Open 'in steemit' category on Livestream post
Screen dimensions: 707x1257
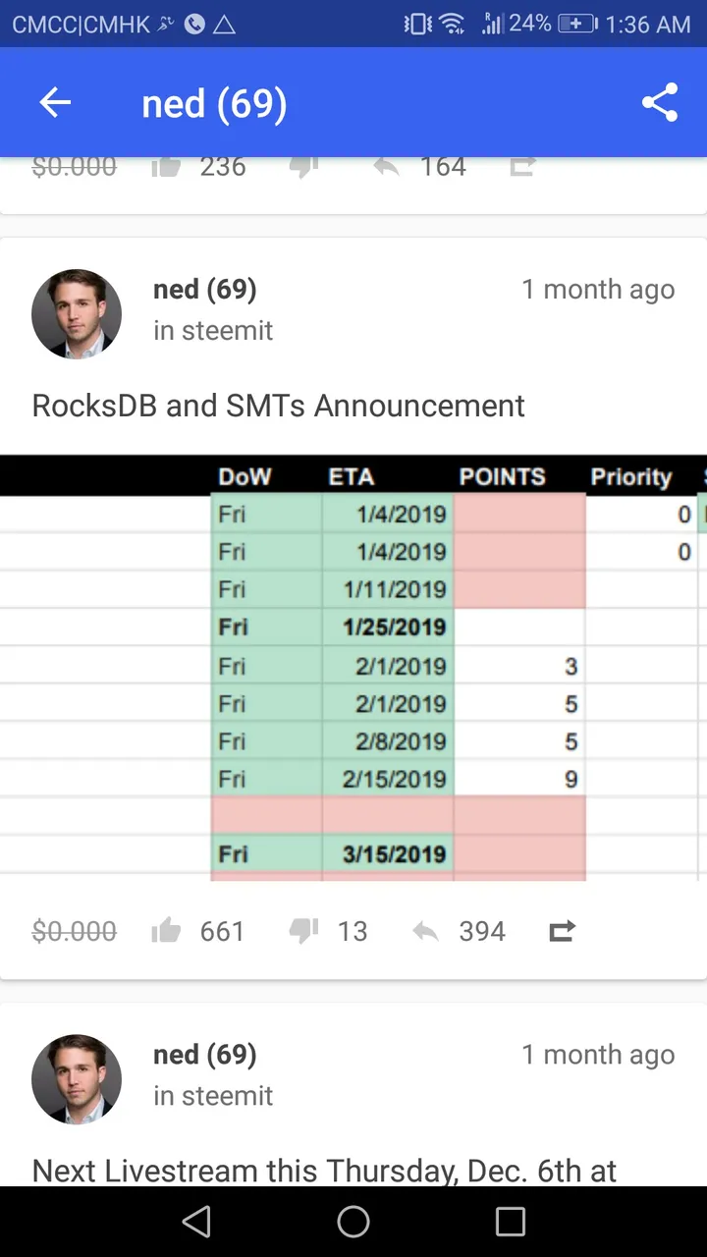pyautogui.click(x=213, y=1096)
